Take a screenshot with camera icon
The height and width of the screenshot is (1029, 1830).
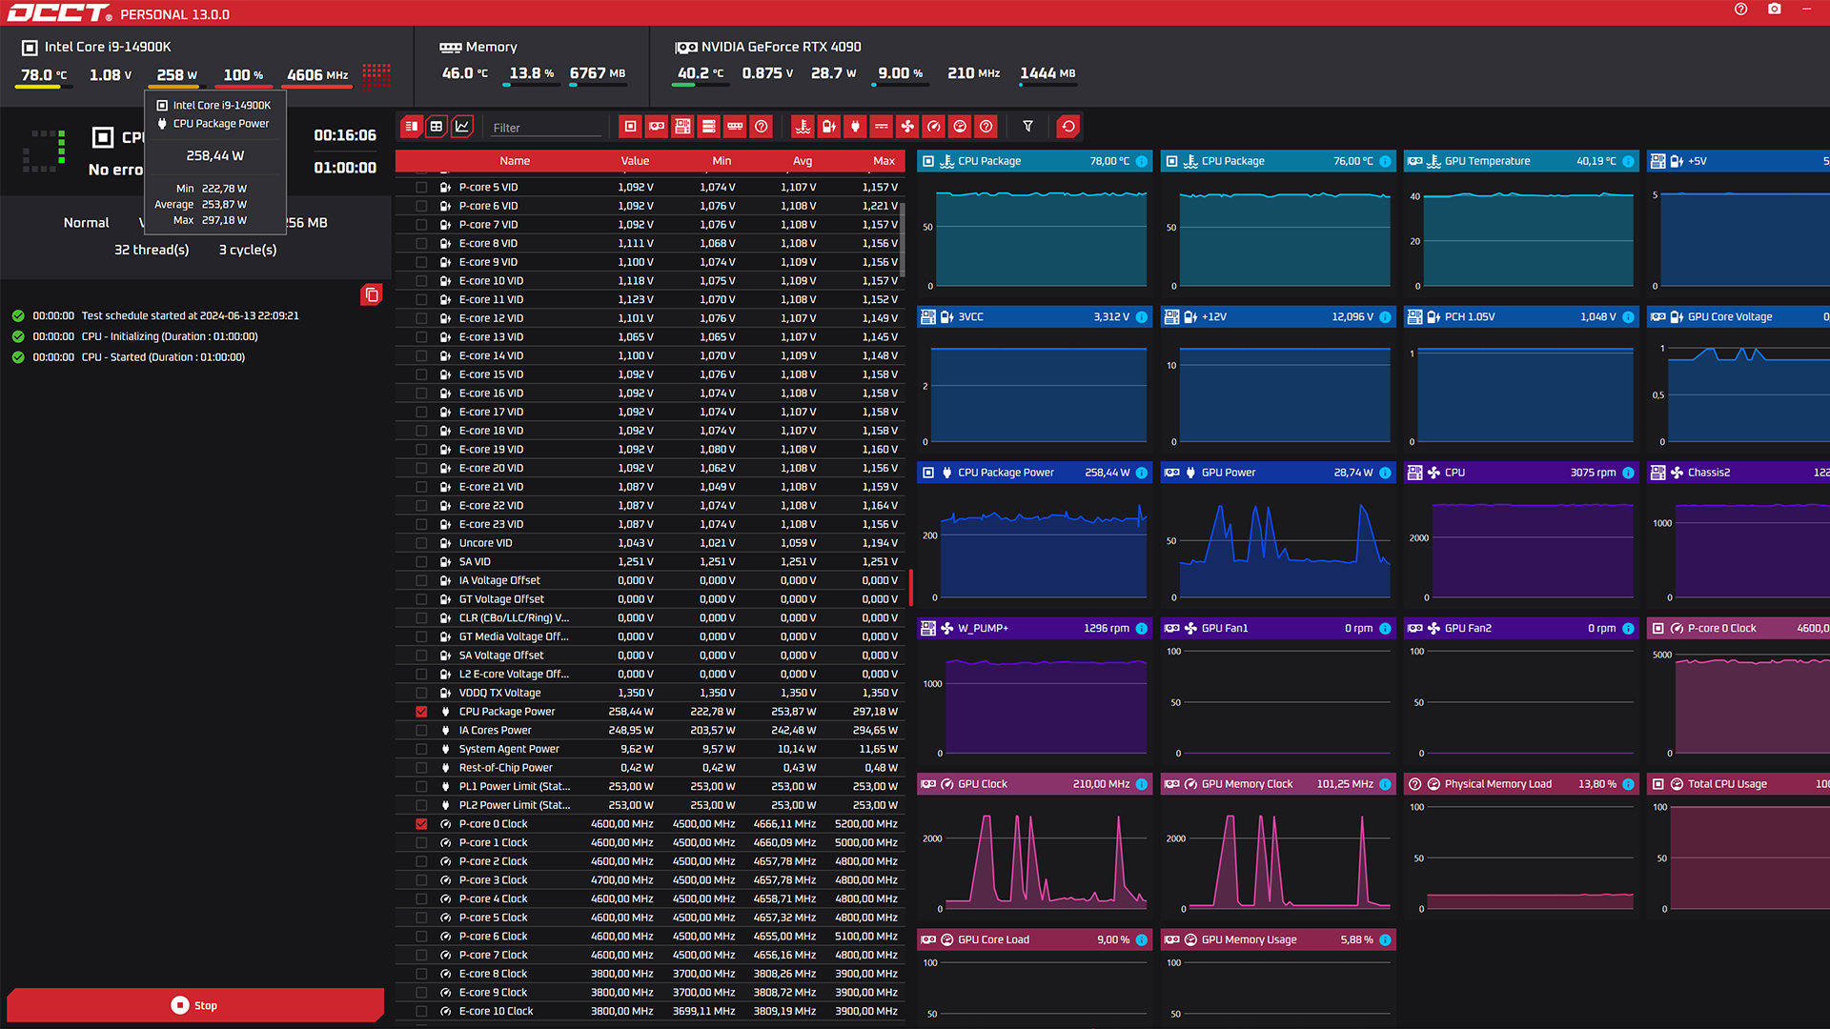[1774, 10]
